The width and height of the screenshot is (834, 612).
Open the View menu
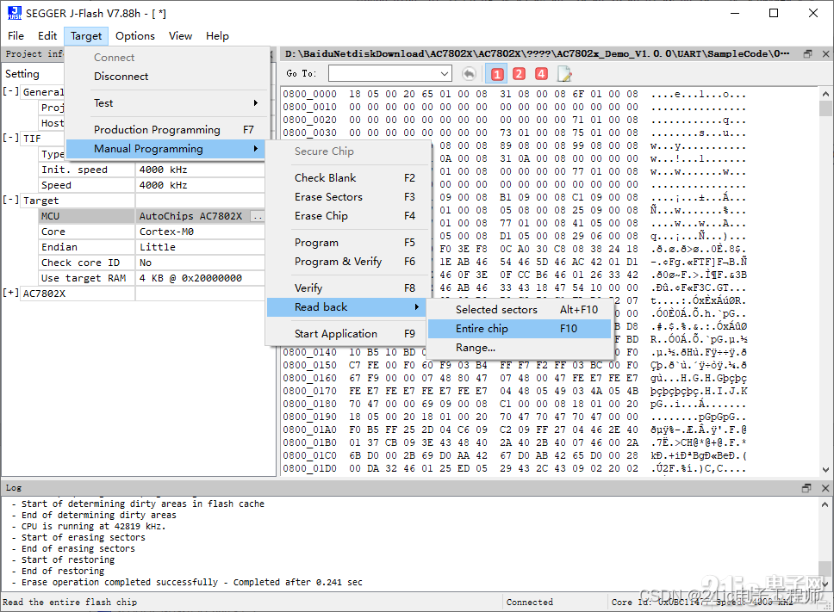180,35
